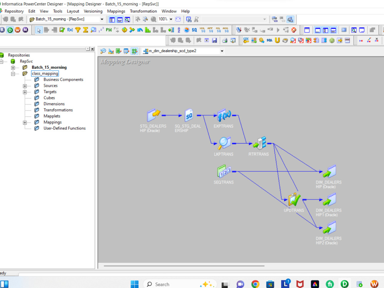This screenshot has width=384, height=288.
Task: Select the RTRTRANS router transformation
Action: [260, 143]
